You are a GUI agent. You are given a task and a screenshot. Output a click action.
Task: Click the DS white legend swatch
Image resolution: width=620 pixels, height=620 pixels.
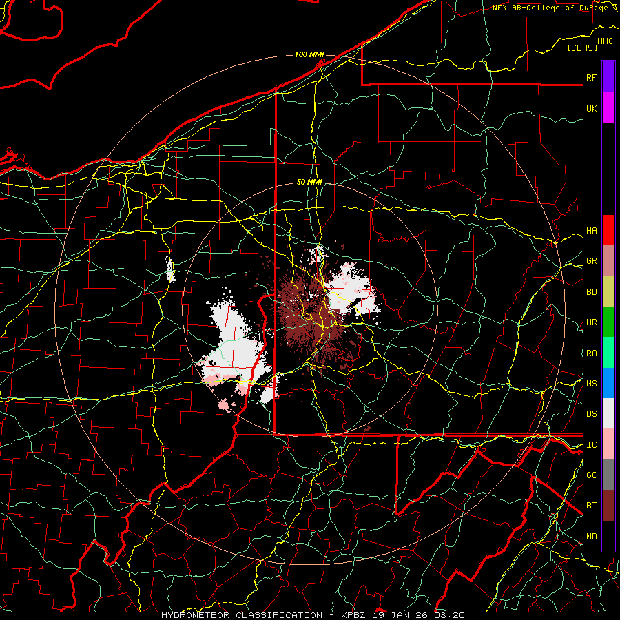pos(608,413)
